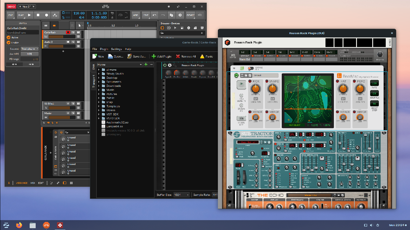The height and width of the screenshot is (230, 410).
Task: Toggle the Enable checkbox in Device panel
Action: pyautogui.click(x=8, y=43)
